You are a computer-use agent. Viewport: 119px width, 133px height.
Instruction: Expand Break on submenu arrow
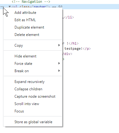pos(59,71)
